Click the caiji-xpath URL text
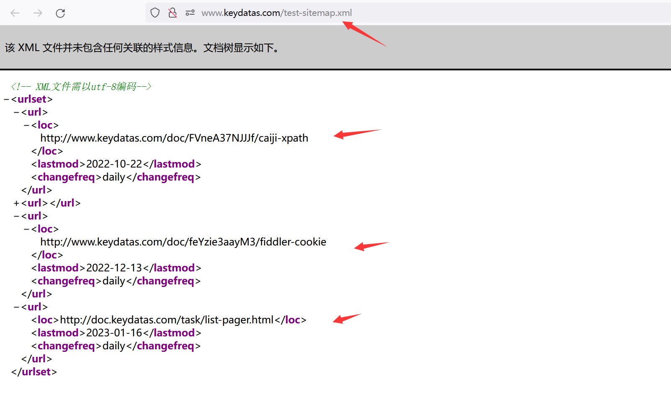Image resolution: width=671 pixels, height=400 pixels. click(x=174, y=138)
